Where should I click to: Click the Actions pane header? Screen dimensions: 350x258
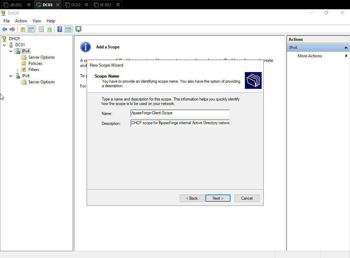tap(318, 39)
